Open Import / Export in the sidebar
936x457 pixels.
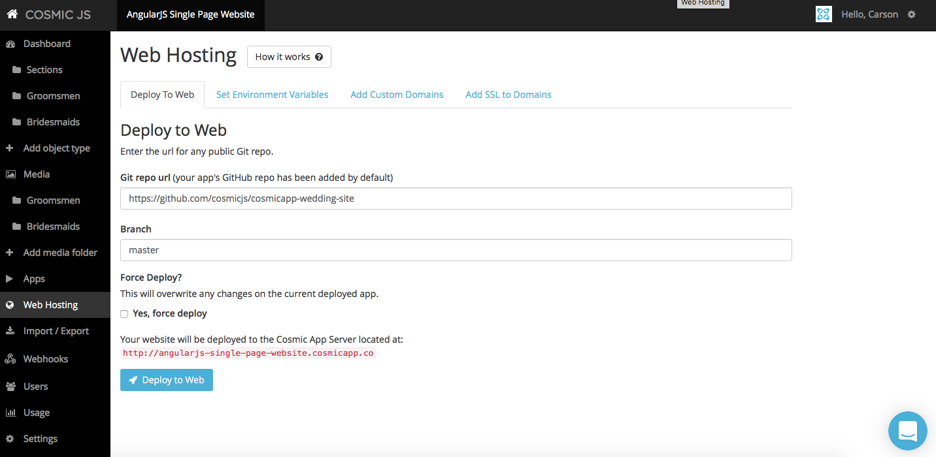click(x=55, y=331)
